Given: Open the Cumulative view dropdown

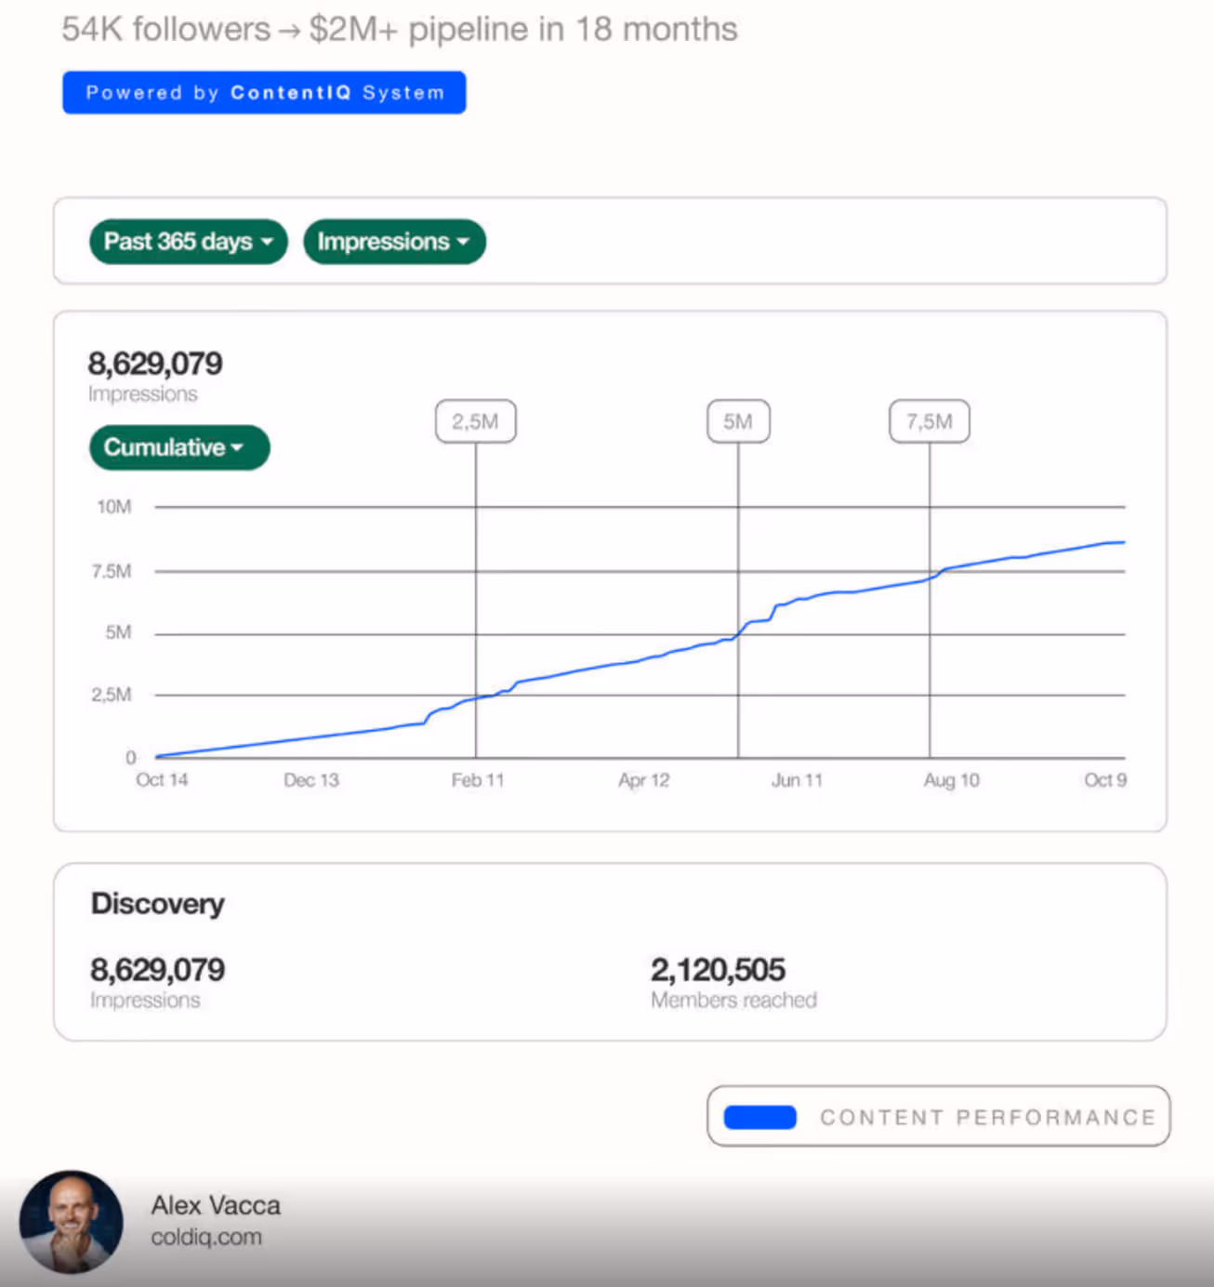Looking at the screenshot, I should (x=178, y=447).
